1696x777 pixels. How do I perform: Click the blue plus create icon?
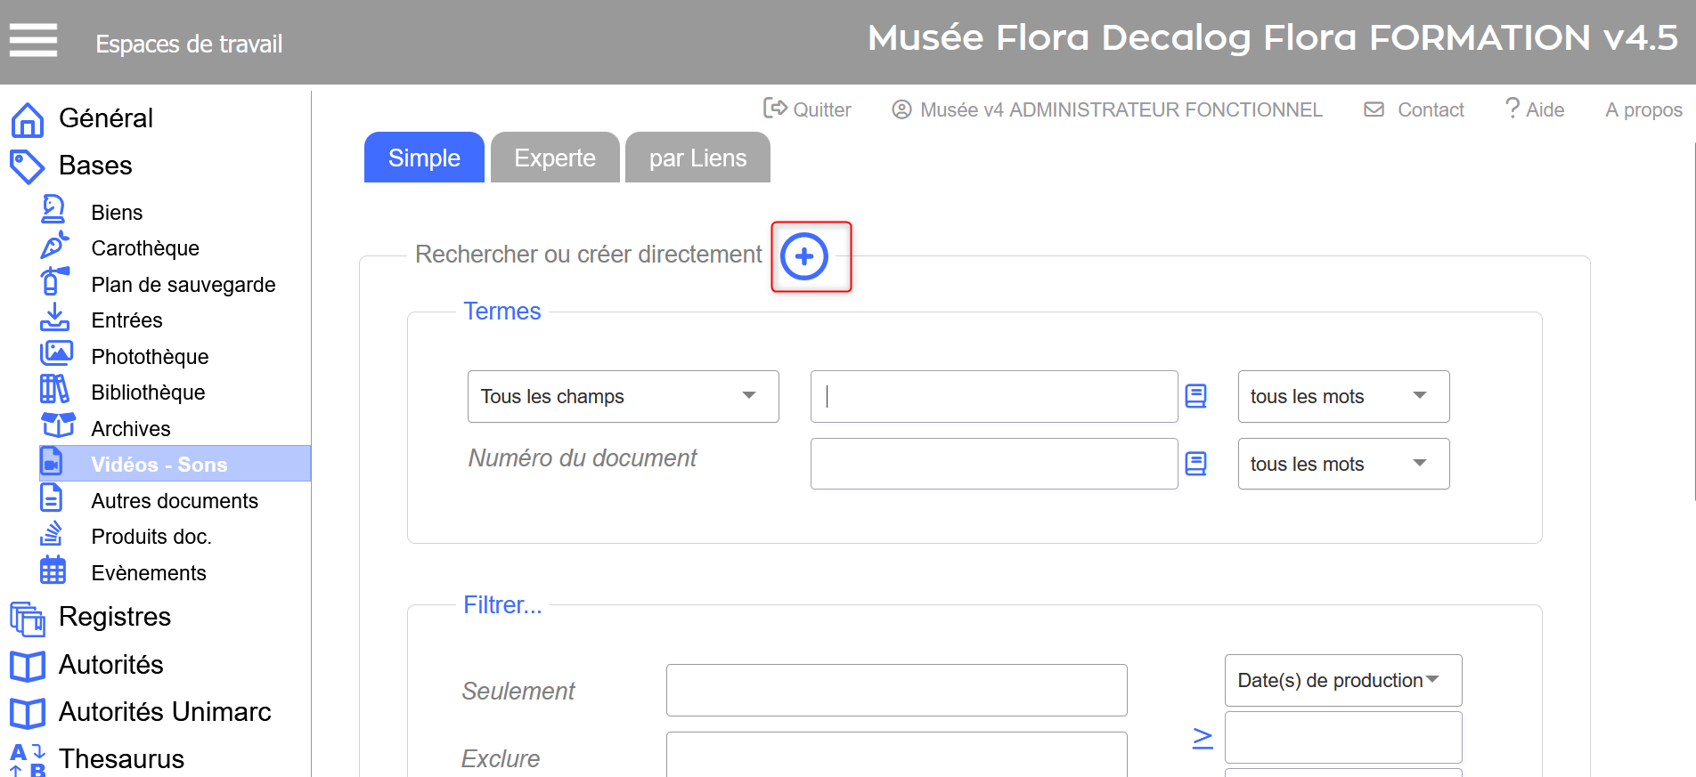click(x=803, y=256)
